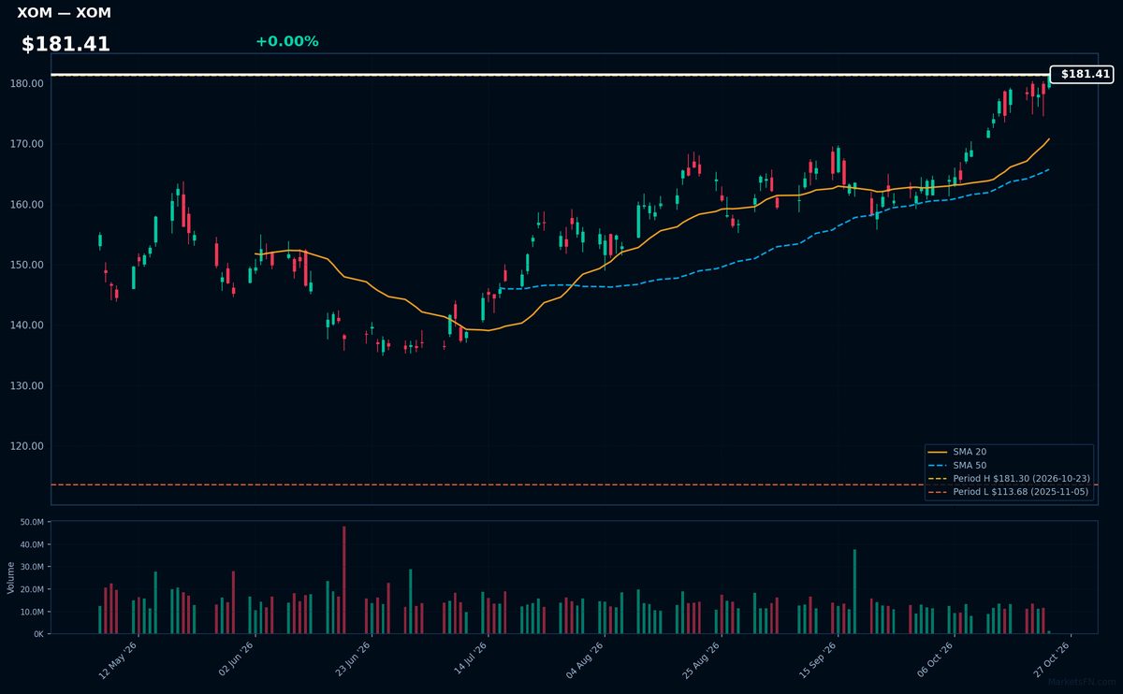Click the $181.41 price tag on right axis
The width and height of the screenshot is (1123, 694).
tap(1082, 74)
